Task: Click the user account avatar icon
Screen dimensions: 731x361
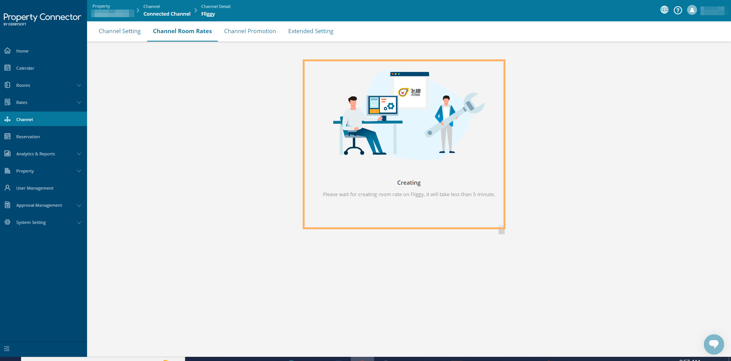Action: point(692,10)
